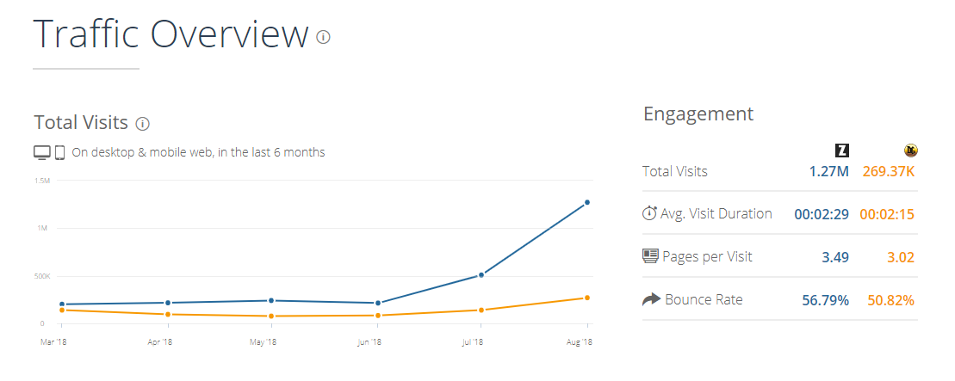Click the black Z site favicon

click(x=842, y=151)
